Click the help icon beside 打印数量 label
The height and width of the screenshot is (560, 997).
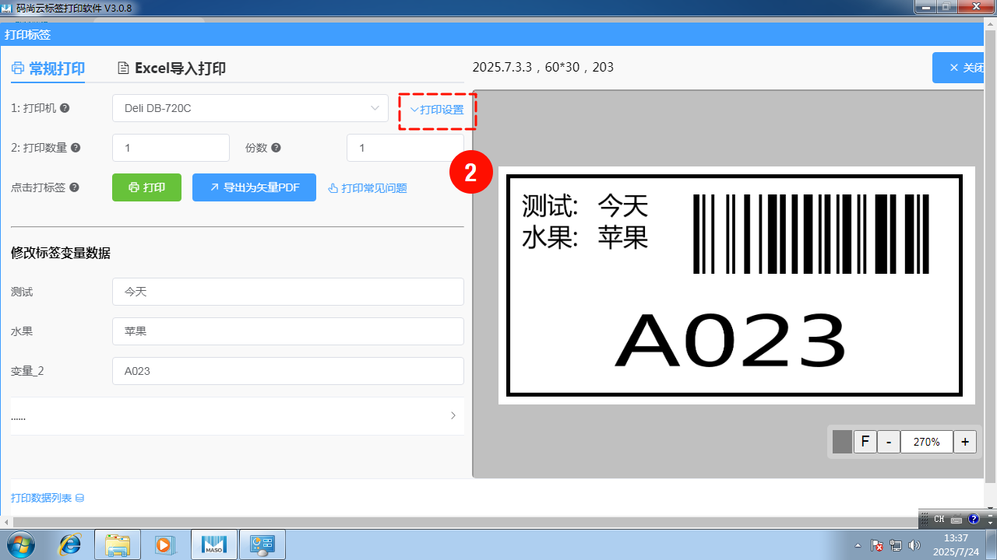76,148
